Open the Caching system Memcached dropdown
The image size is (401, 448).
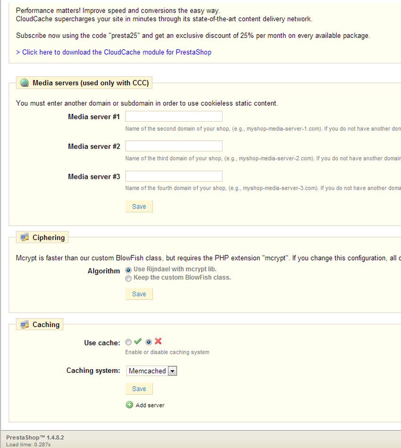(x=151, y=371)
